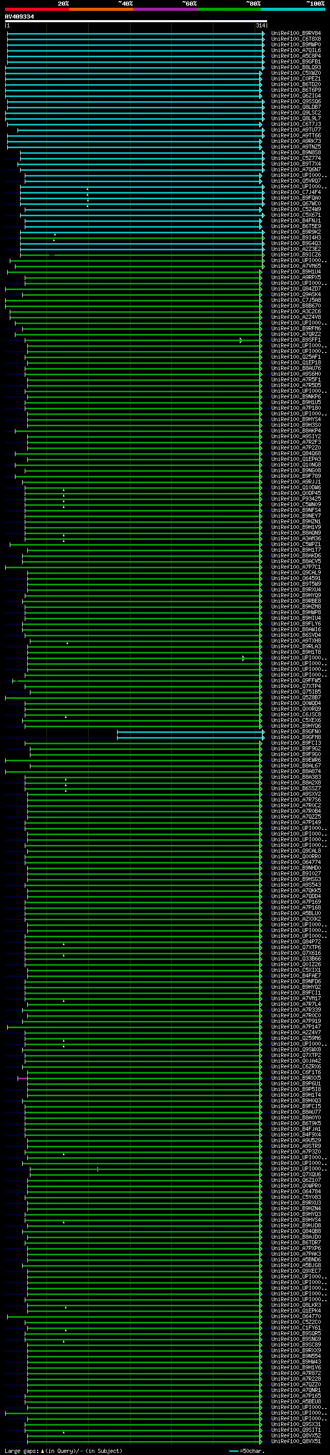
Task: Select hit label UniRef100_B8LQ93
Action: point(295,67)
